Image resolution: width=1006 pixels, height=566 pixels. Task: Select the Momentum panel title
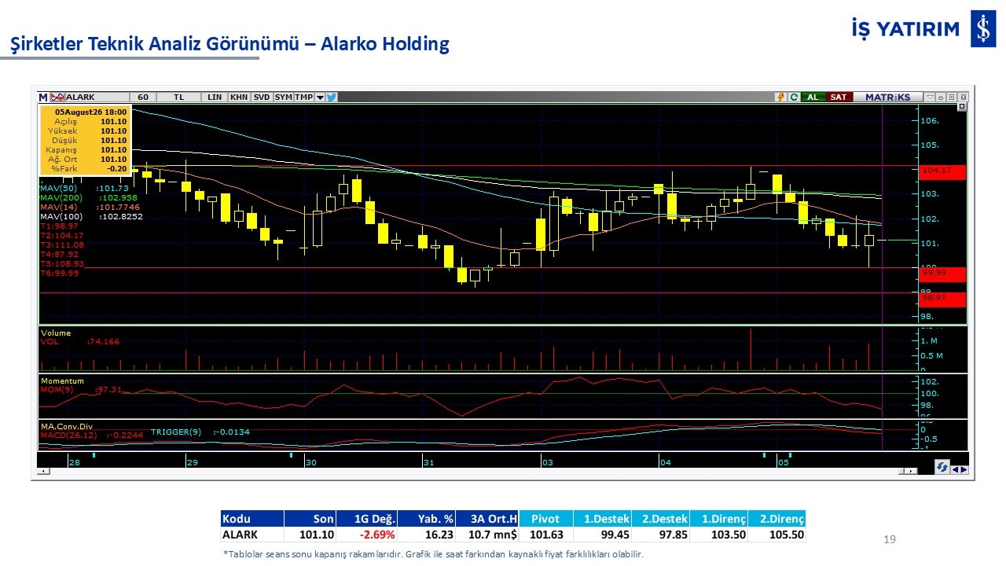[62, 381]
